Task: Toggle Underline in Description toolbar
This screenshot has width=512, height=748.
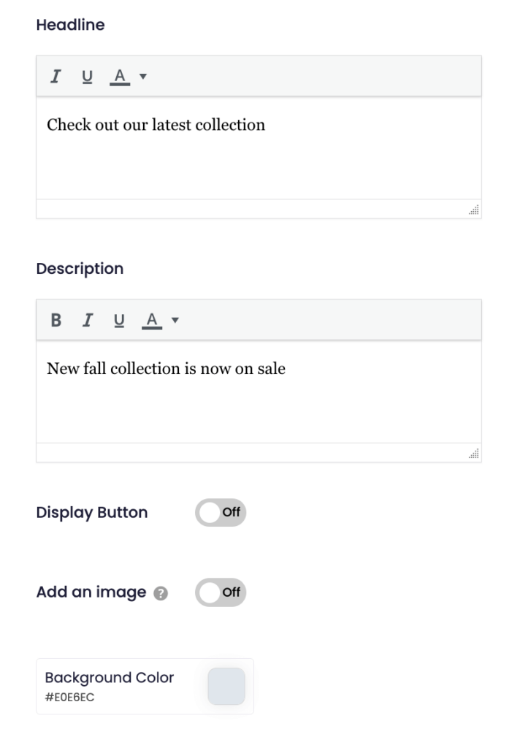Action: coord(119,320)
